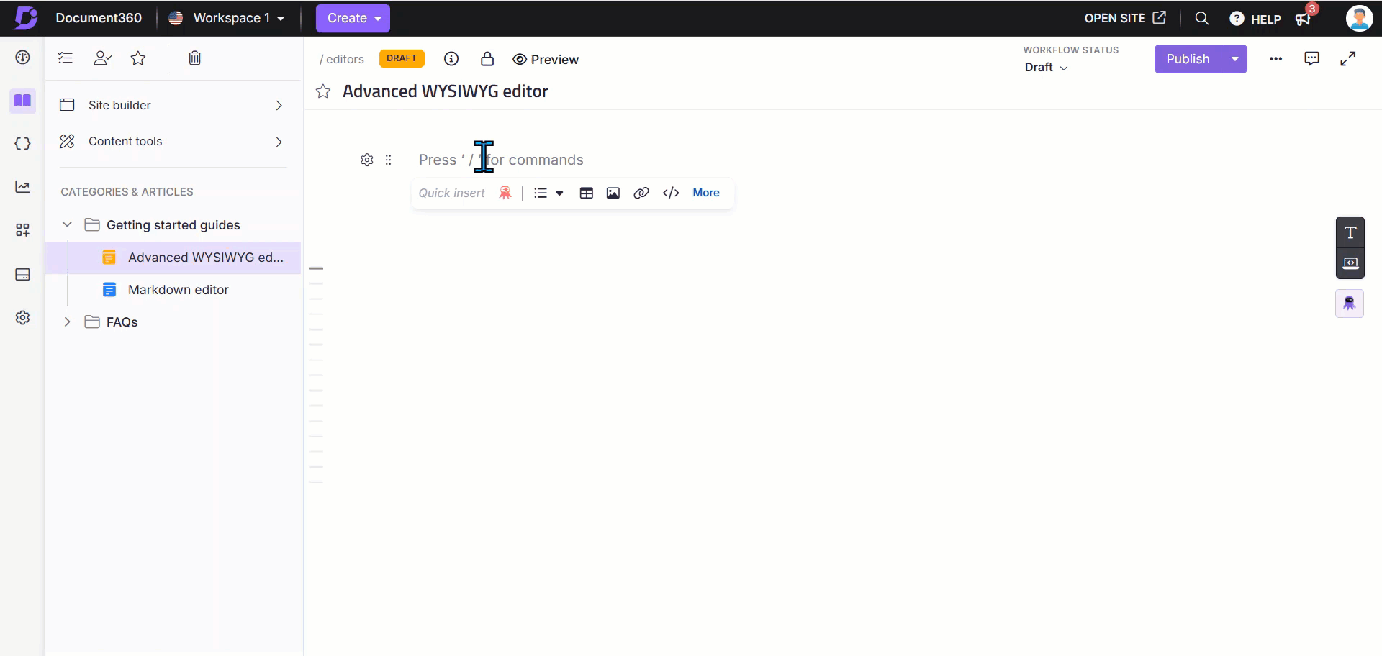Click the Document360 brand name
Screen dimensions: 1382x656
point(99,18)
